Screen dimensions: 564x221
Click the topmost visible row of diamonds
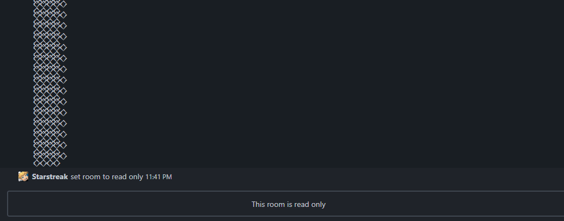pyautogui.click(x=49, y=4)
